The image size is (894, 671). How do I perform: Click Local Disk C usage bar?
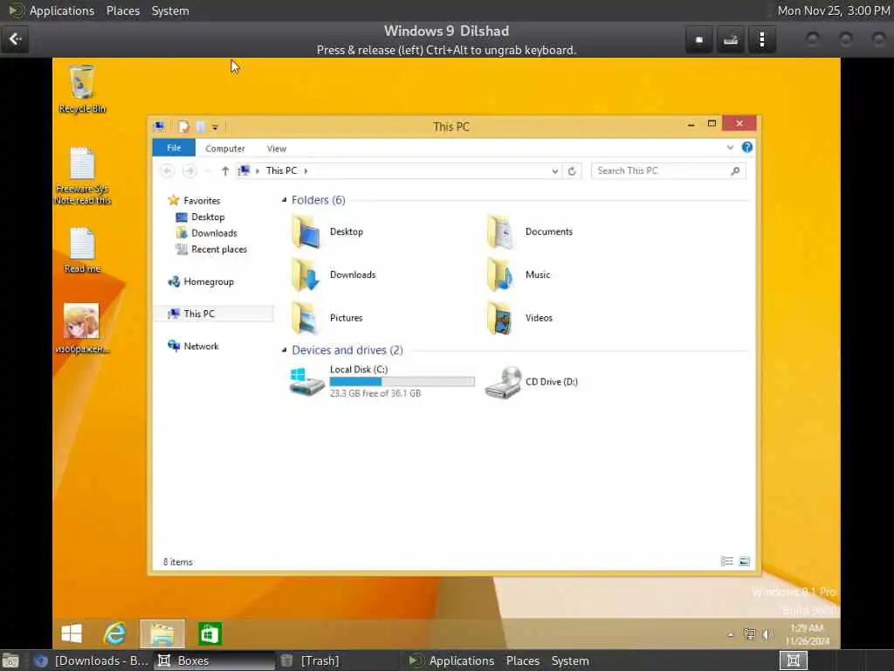pyautogui.click(x=402, y=382)
